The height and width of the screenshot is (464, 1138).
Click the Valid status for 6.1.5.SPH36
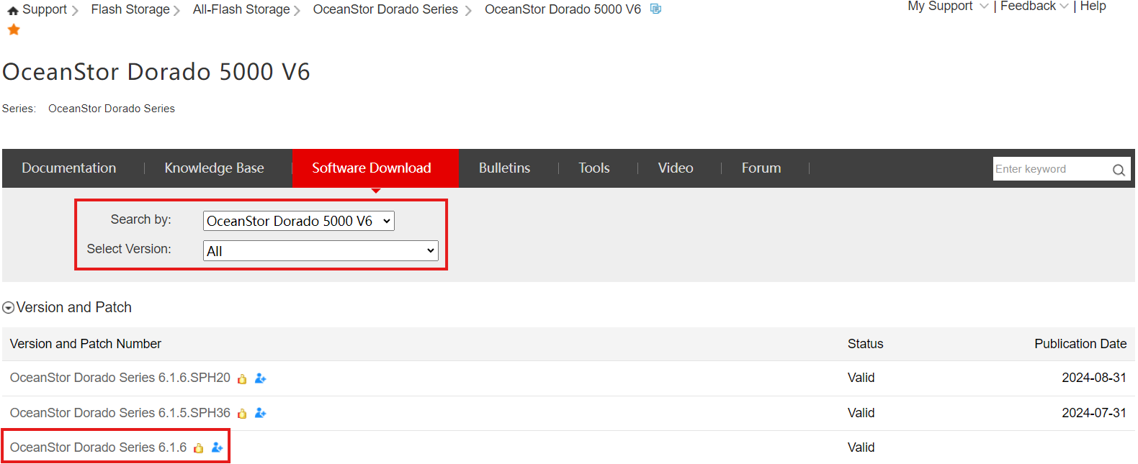pyautogui.click(x=861, y=413)
